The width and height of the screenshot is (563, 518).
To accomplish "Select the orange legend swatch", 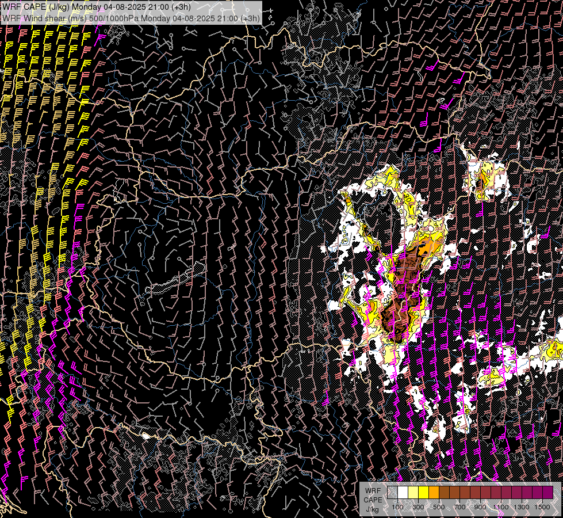I will click(x=434, y=492).
